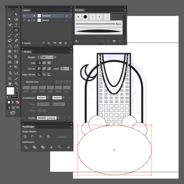Click Unite in Pathfinder shape modes
Screen dimensions: 184x184
[25, 137]
